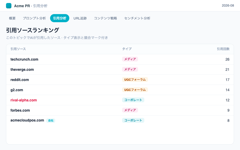Click the コーポレート tag for rival-alpha.com
Screen dimensions: 240x150
(x=133, y=100)
